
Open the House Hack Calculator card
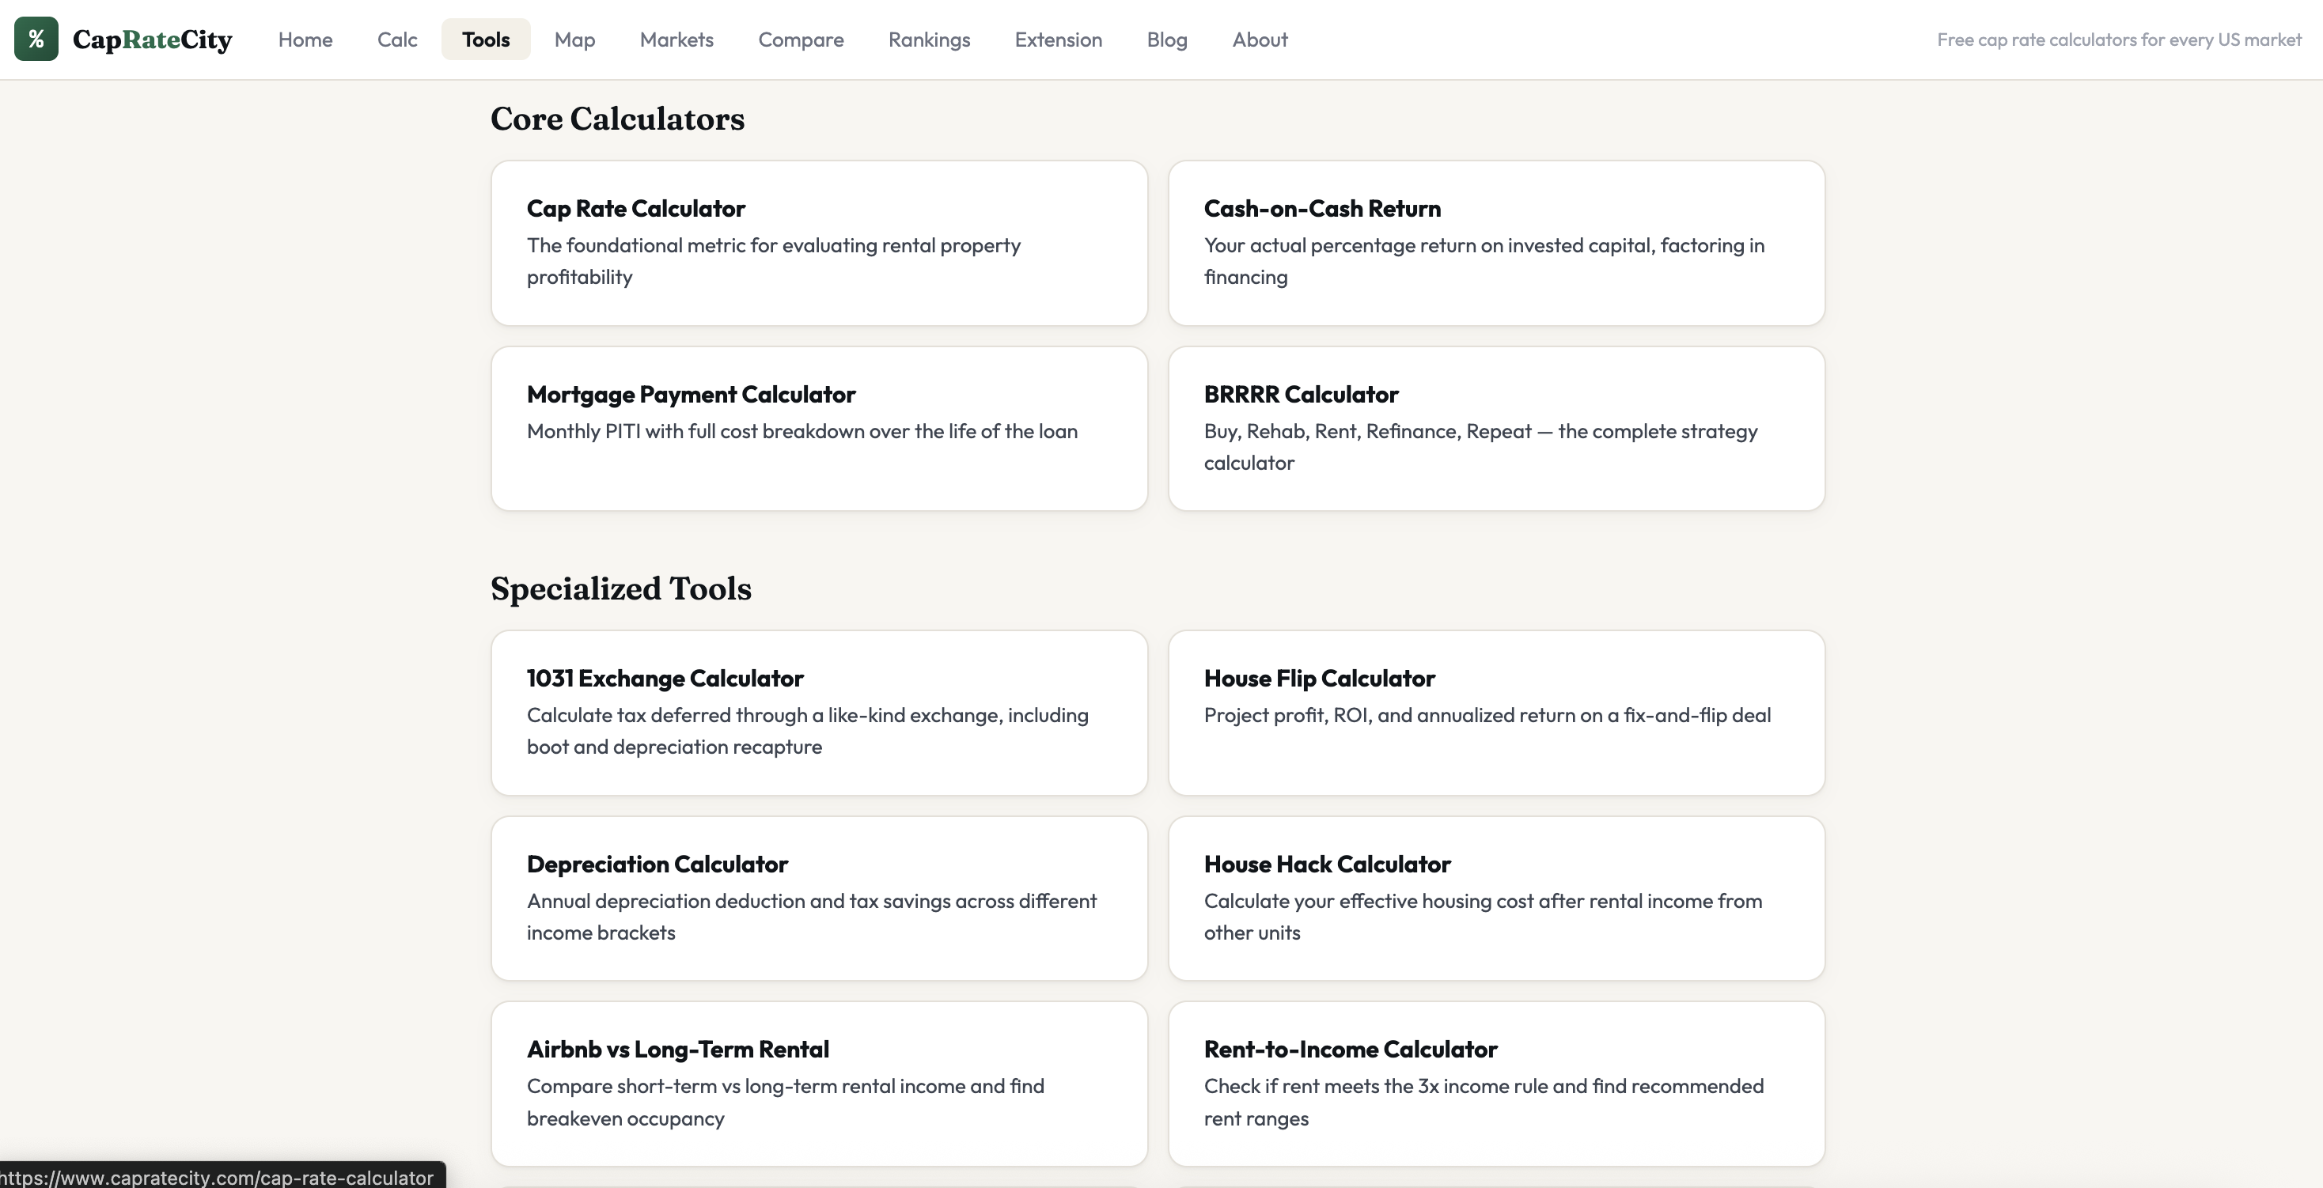pyautogui.click(x=1496, y=898)
